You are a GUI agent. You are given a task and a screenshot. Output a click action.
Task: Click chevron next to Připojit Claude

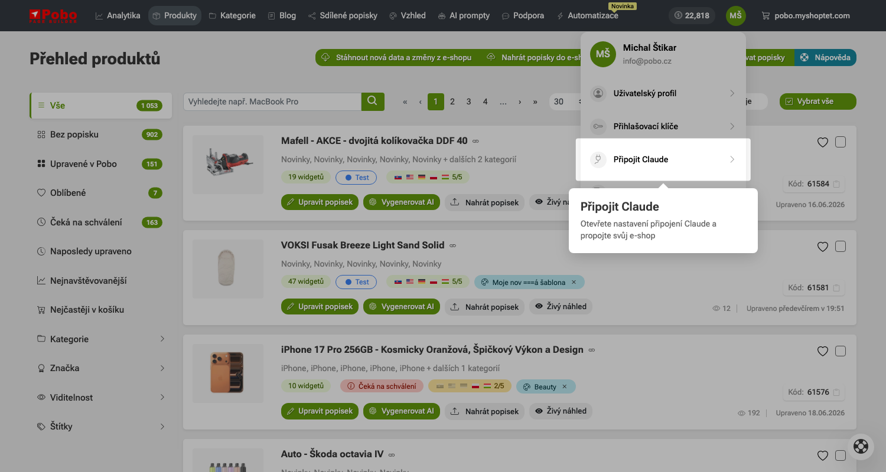tap(732, 159)
